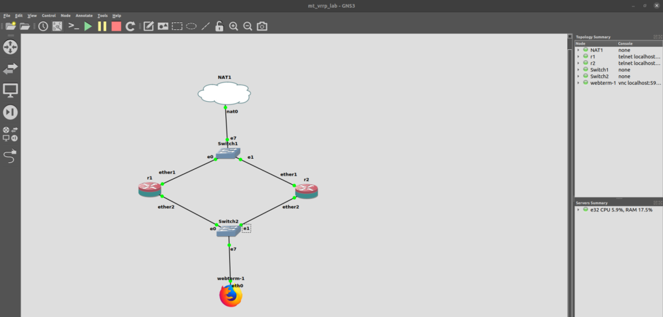
Task: Stop all nodes with red square button
Action: 116,27
